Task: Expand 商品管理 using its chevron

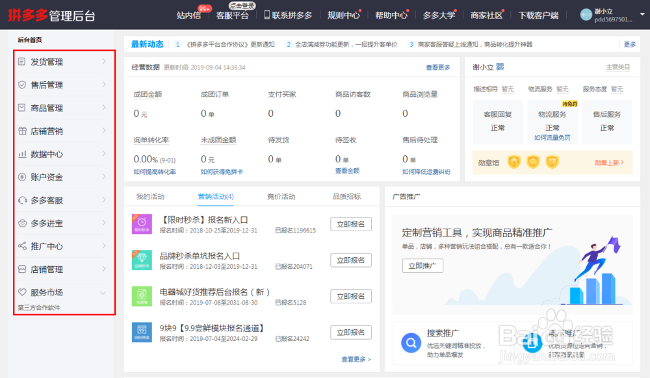Action: pos(103,108)
